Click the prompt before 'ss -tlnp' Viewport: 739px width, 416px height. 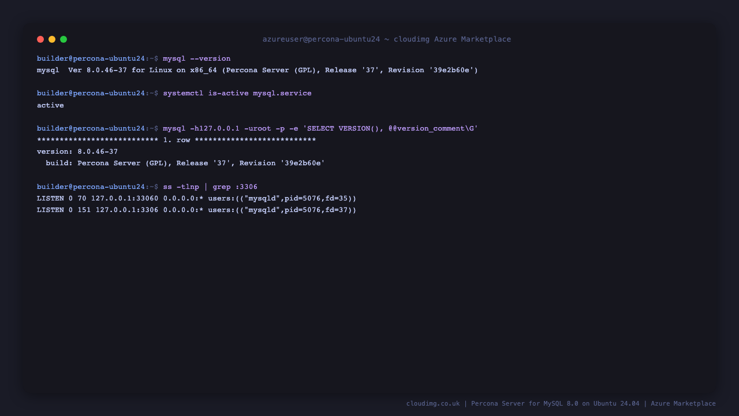[x=98, y=187]
